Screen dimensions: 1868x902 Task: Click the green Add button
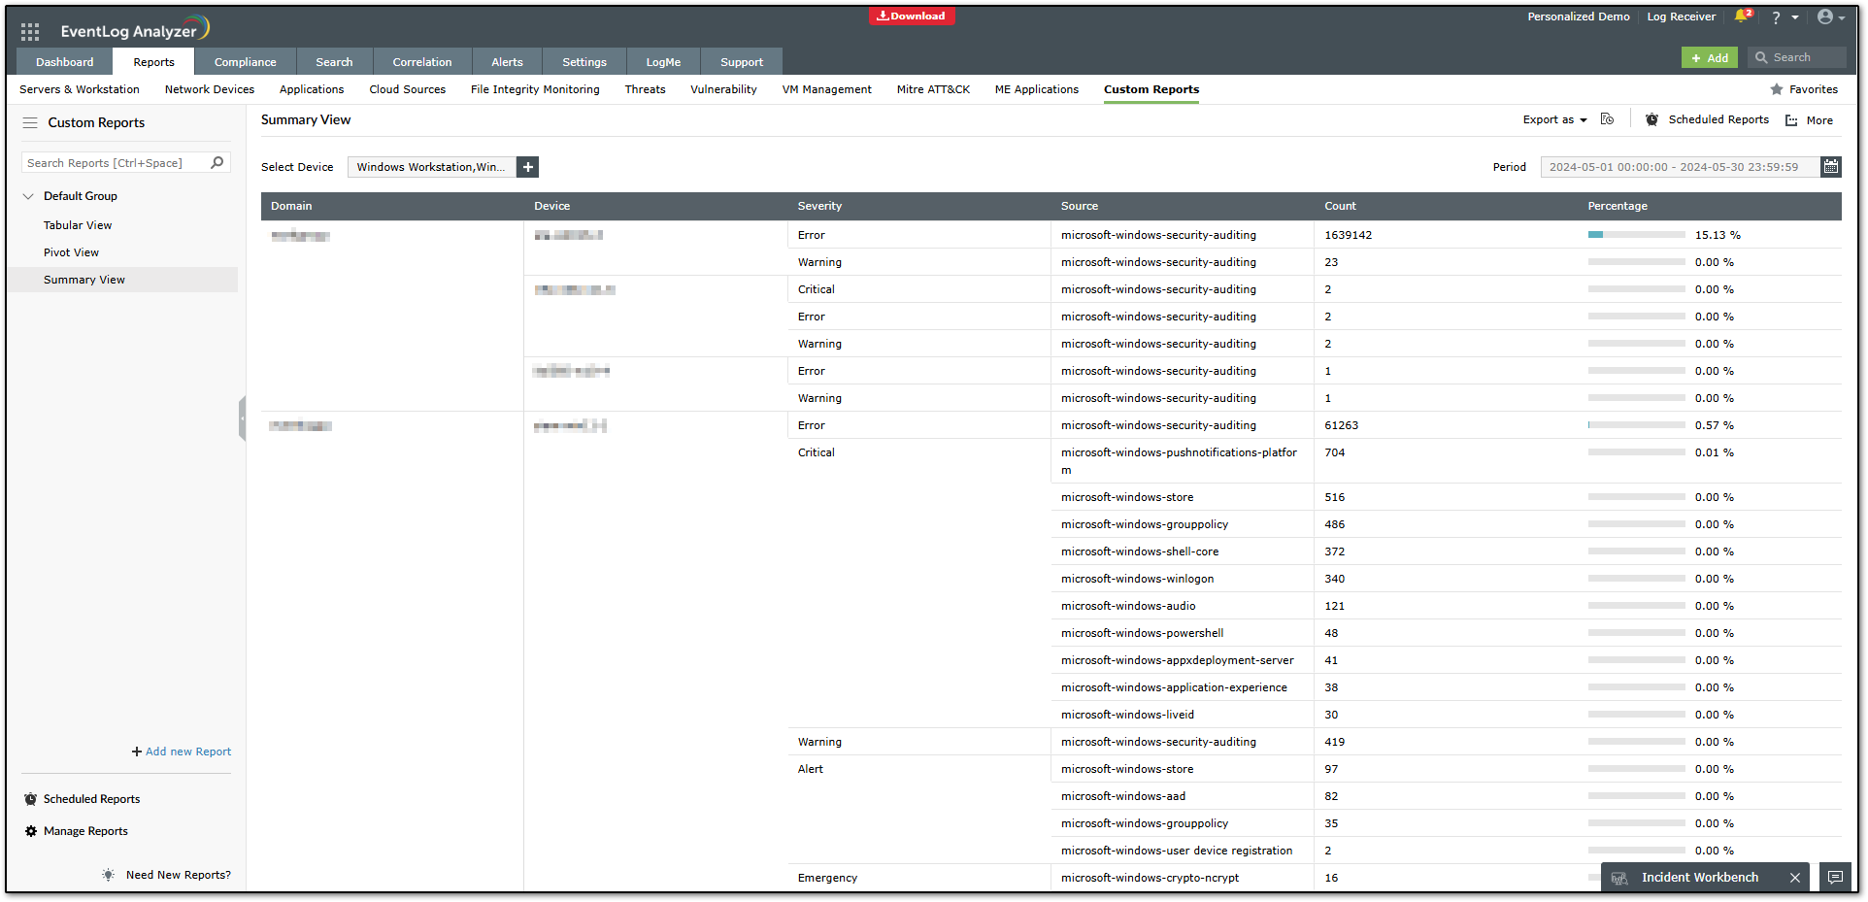(1710, 58)
